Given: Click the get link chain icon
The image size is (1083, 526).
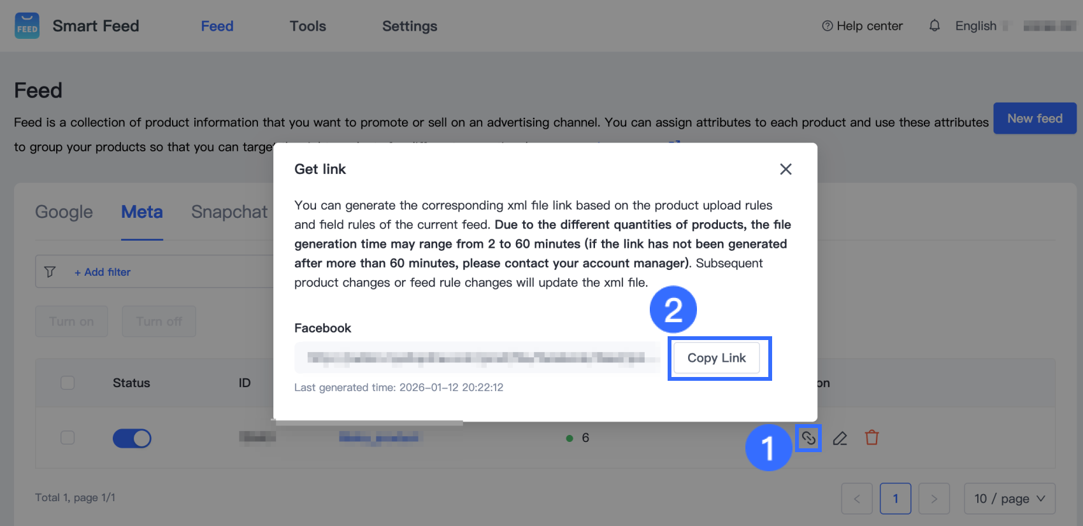Looking at the screenshot, I should (808, 438).
